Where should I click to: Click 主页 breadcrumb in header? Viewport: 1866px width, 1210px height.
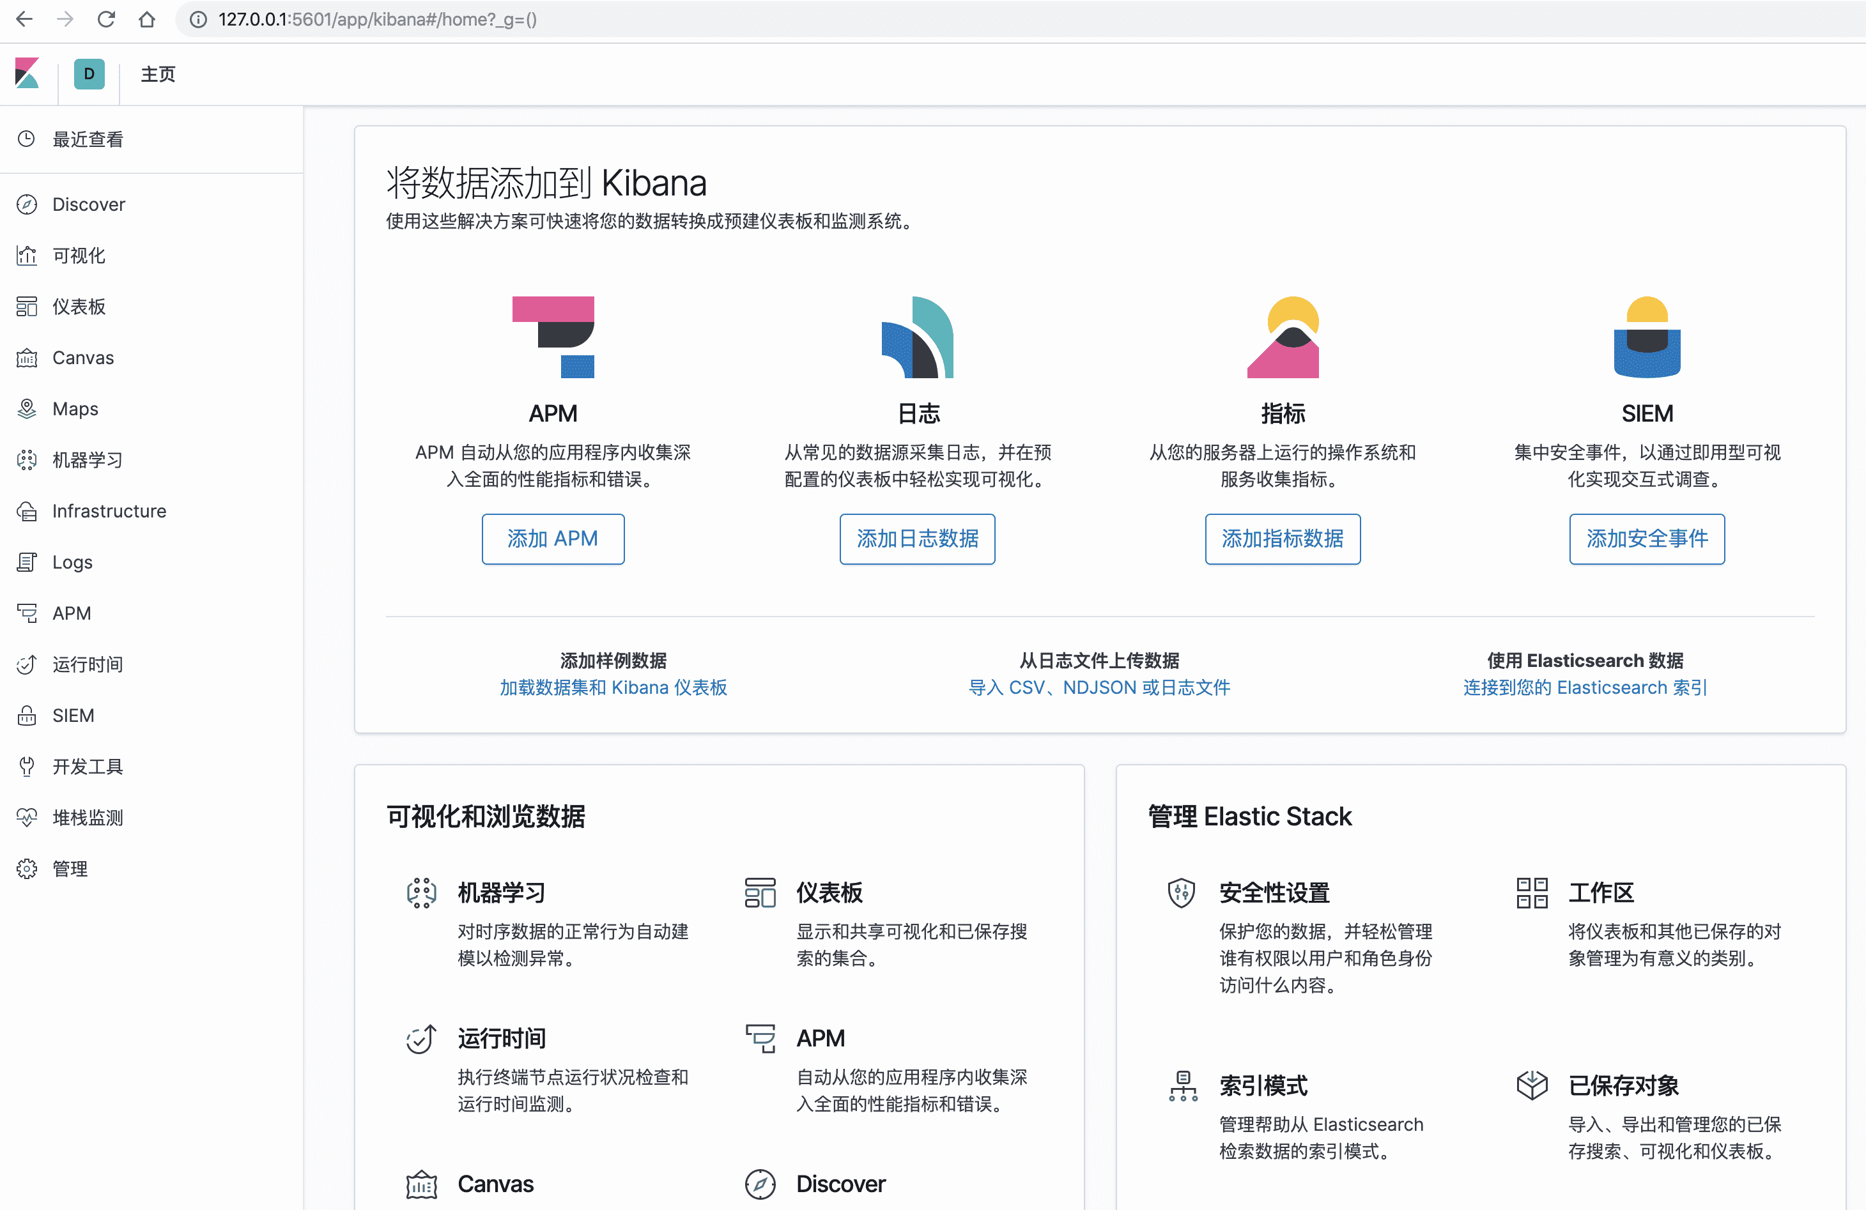point(158,73)
